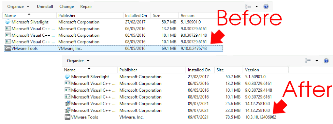This screenshot has height=124, width=333.
Task: Select the VMware Tools name in the After panel
Action: pyautogui.click(x=85, y=117)
